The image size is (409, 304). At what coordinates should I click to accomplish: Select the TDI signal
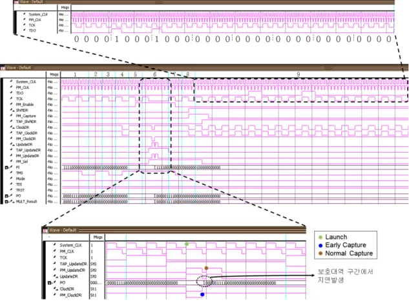19,184
